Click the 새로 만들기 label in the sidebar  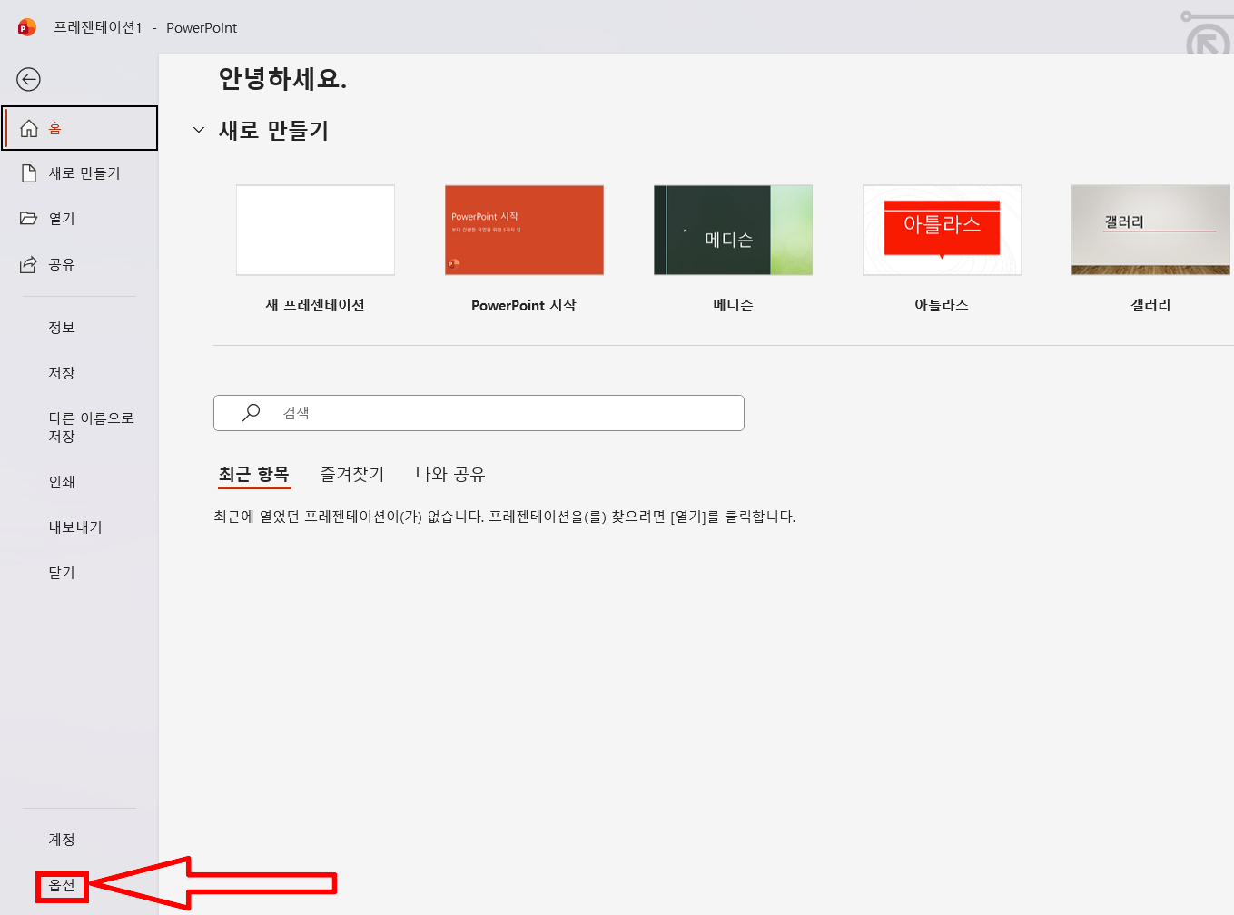(x=84, y=173)
